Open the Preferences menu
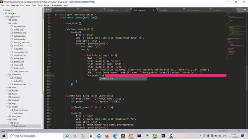The image size is (248, 139). pos(57,5)
